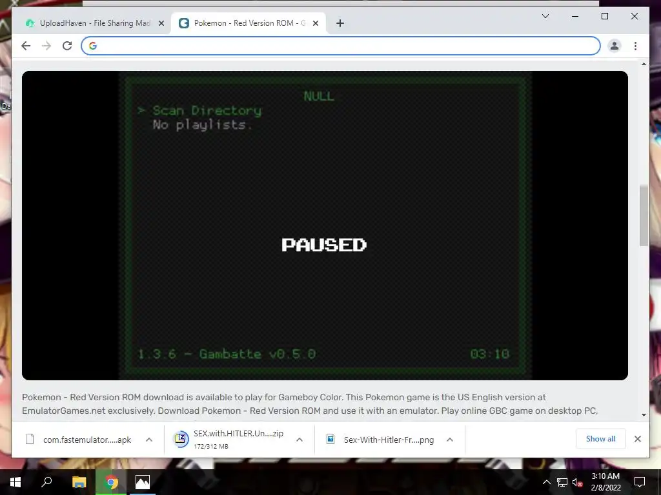661x495 pixels.
Task: Click the NULL title in emulator
Action: [x=319, y=96]
